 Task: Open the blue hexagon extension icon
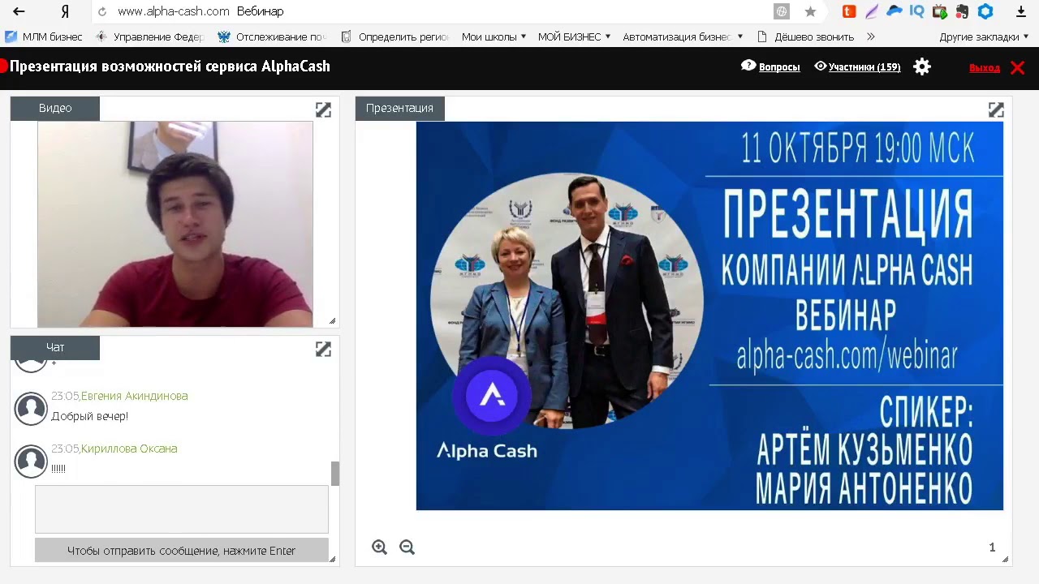point(985,11)
